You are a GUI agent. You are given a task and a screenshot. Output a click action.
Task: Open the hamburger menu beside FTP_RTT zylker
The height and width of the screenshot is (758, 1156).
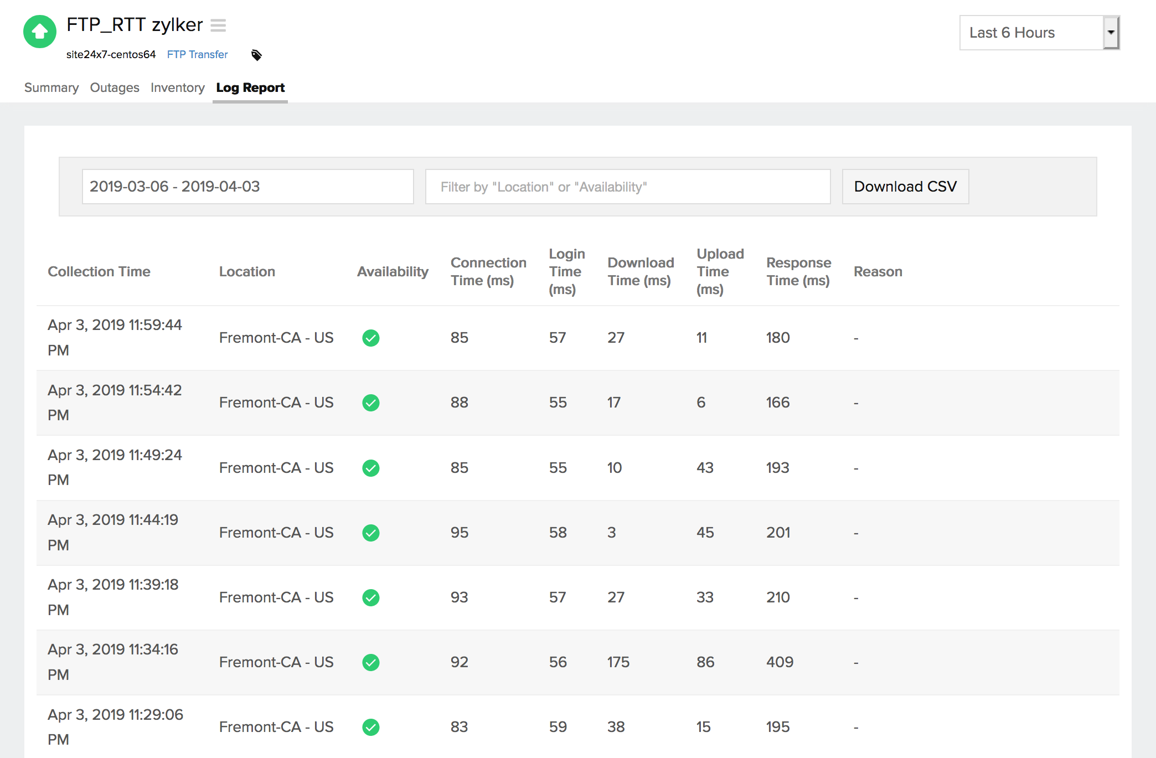[218, 25]
